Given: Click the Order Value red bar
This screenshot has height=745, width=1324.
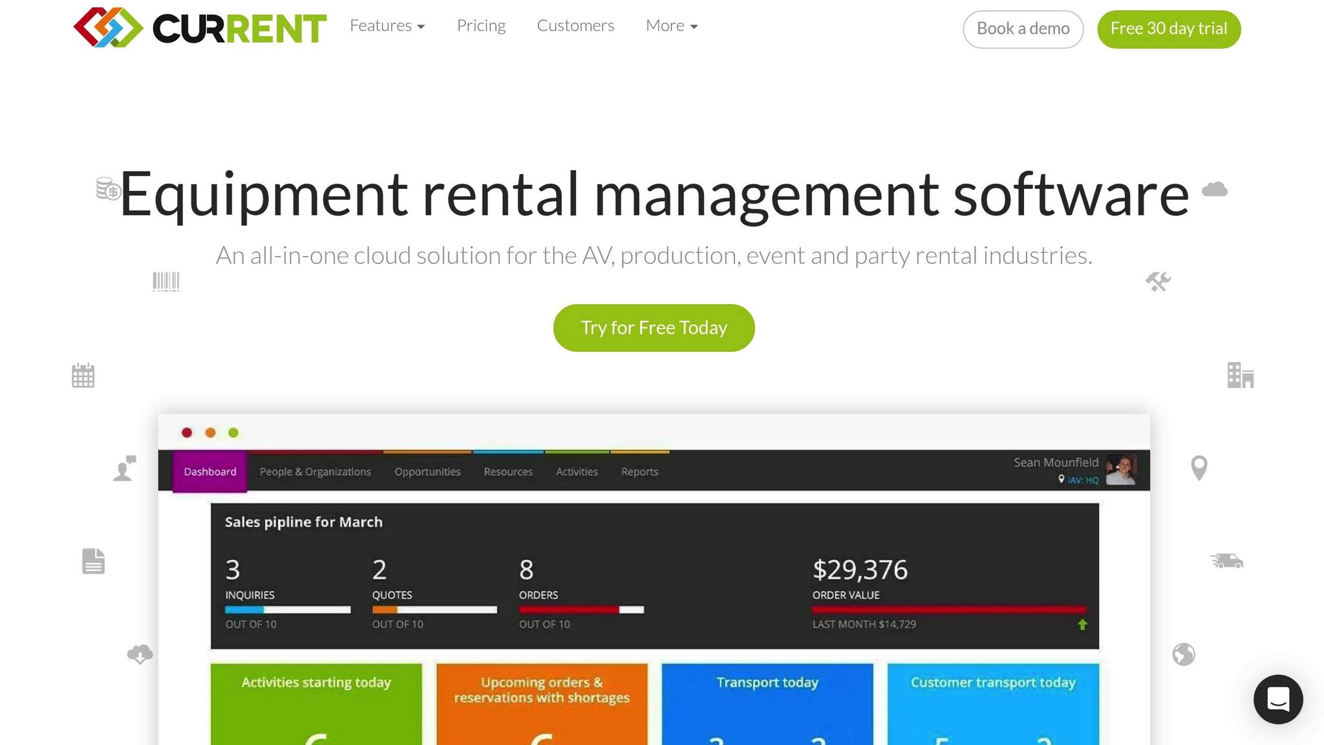Looking at the screenshot, I should point(949,609).
